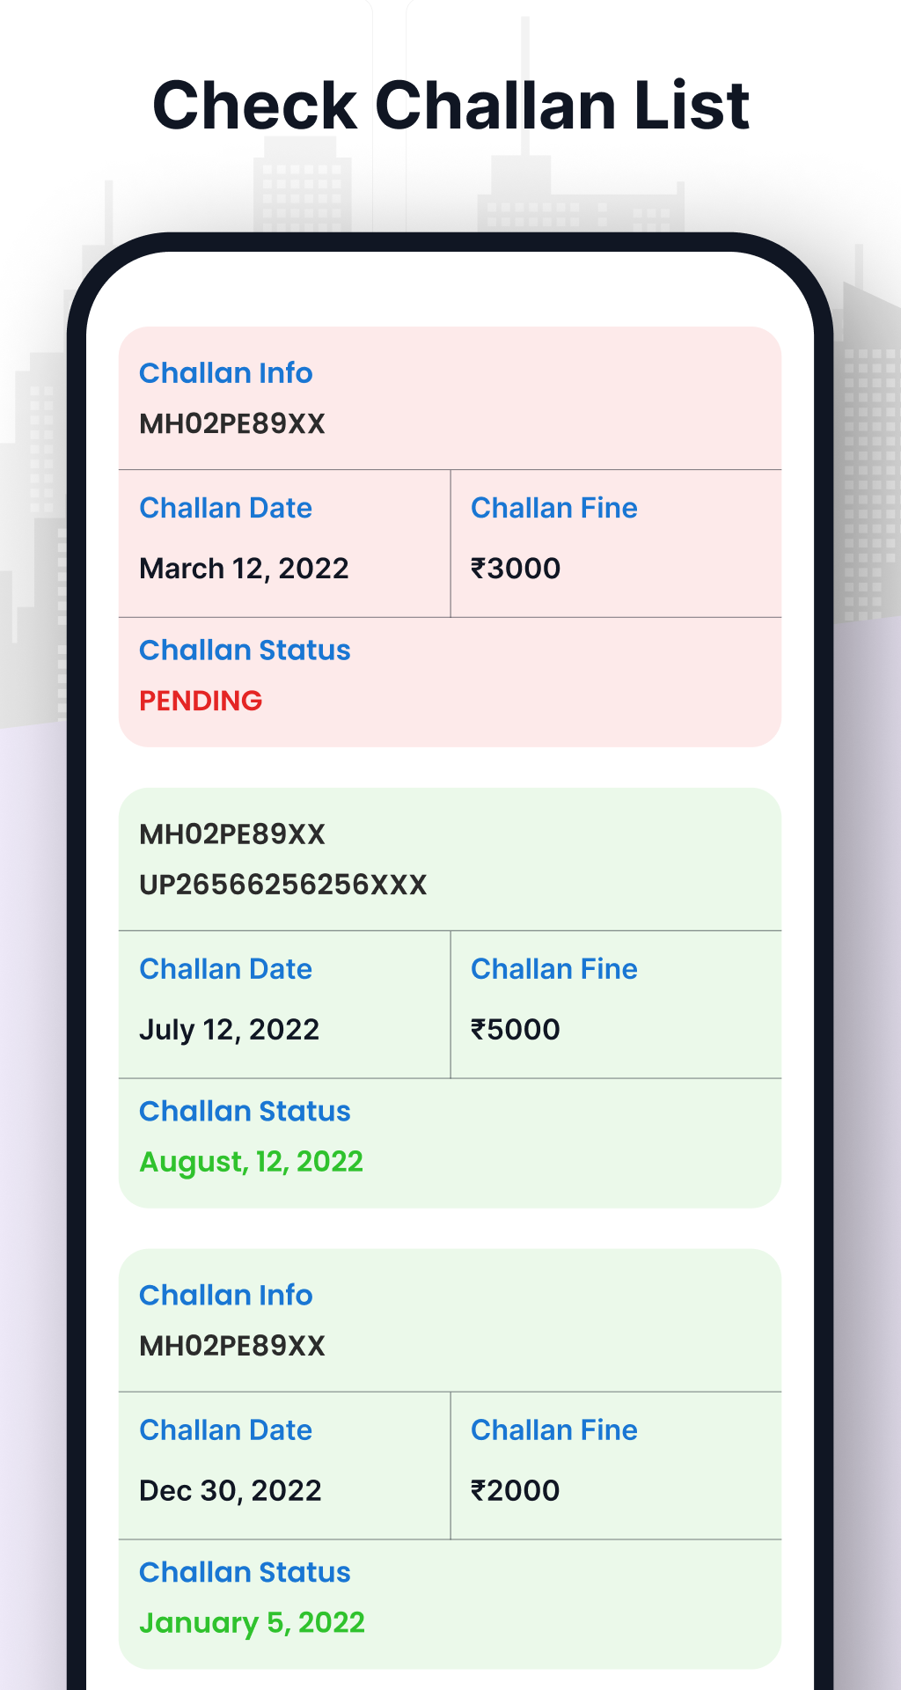Screen dimensions: 901x1690
Task: Select the March 12, 2022 challan date
Action: tap(244, 569)
